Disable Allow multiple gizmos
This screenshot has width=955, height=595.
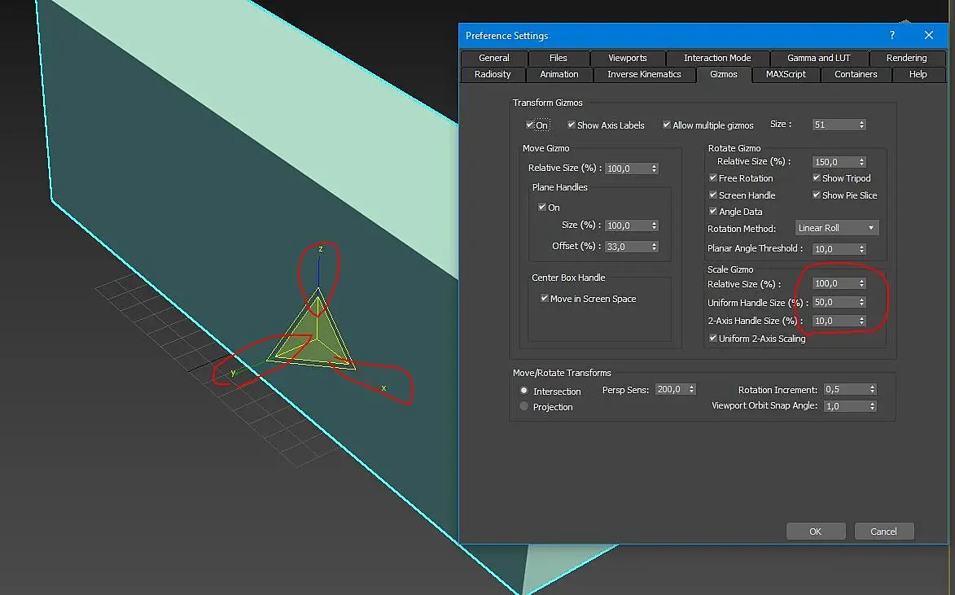point(667,125)
